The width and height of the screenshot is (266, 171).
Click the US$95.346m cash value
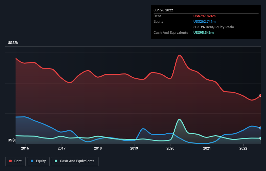click(x=203, y=33)
